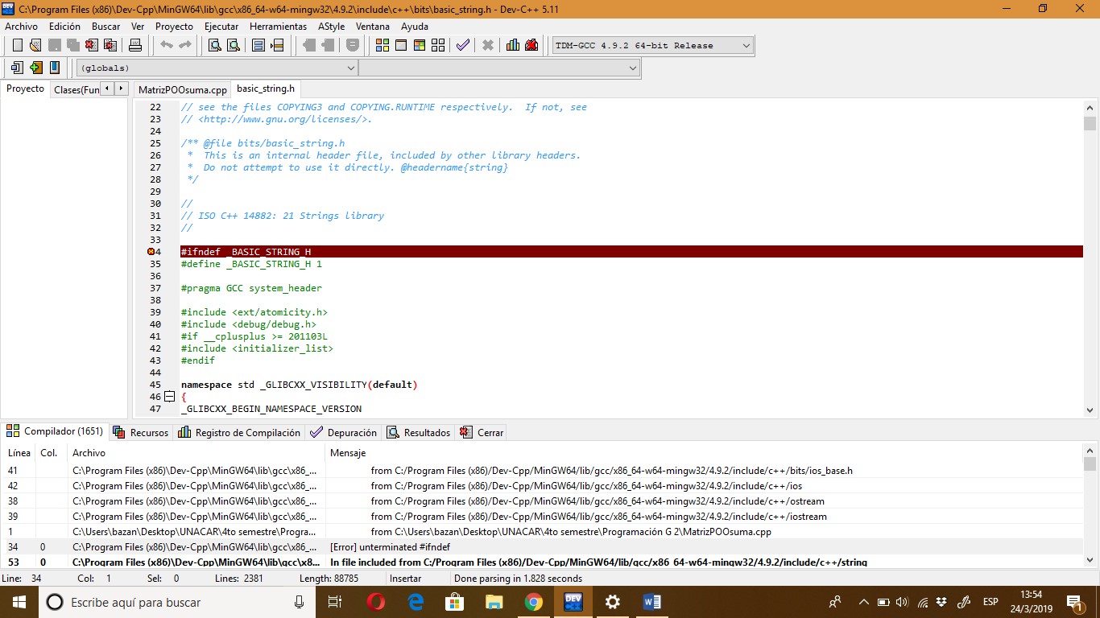Click the Goto Bookmarks icon
The image size is (1100, 618).
click(x=55, y=68)
